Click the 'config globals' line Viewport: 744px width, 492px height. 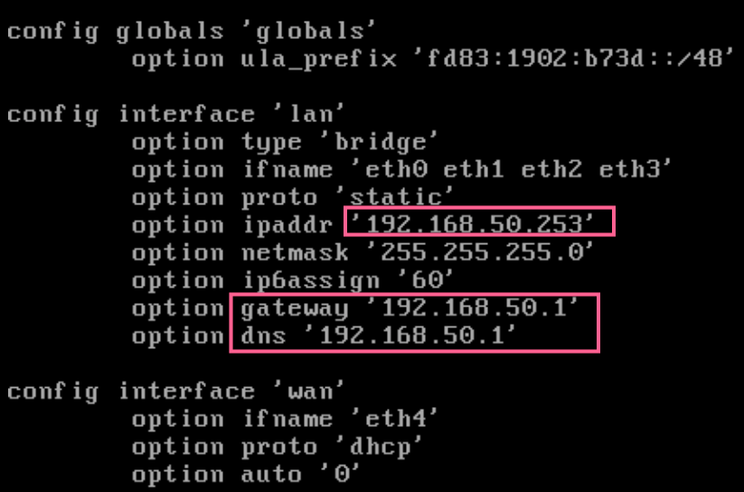192,33
